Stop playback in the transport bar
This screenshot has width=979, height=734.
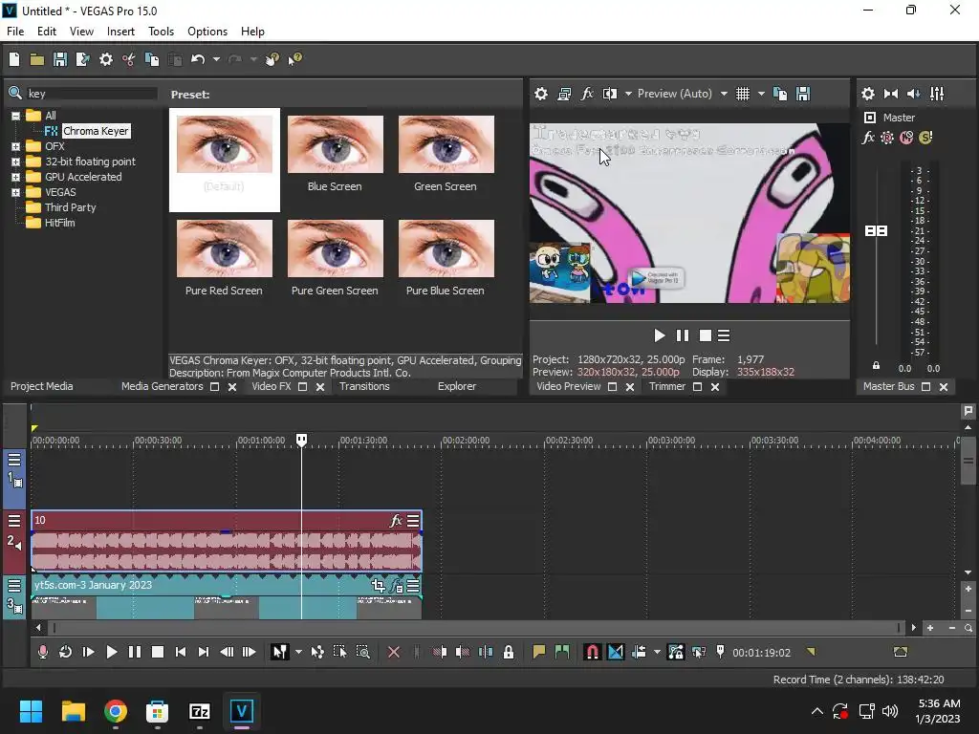[158, 652]
